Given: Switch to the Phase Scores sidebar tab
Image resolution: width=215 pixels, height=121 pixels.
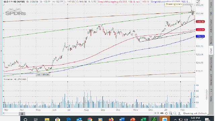Looking at the screenshot, I should 211,64.
